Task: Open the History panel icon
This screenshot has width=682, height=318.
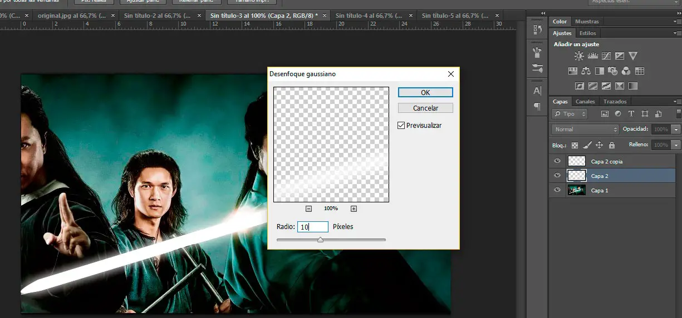Action: (x=537, y=29)
